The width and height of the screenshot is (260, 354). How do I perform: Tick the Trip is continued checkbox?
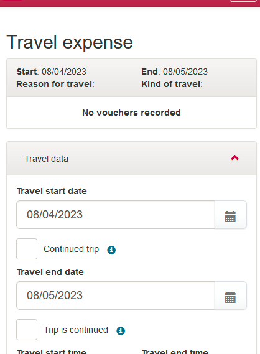pyautogui.click(x=27, y=330)
